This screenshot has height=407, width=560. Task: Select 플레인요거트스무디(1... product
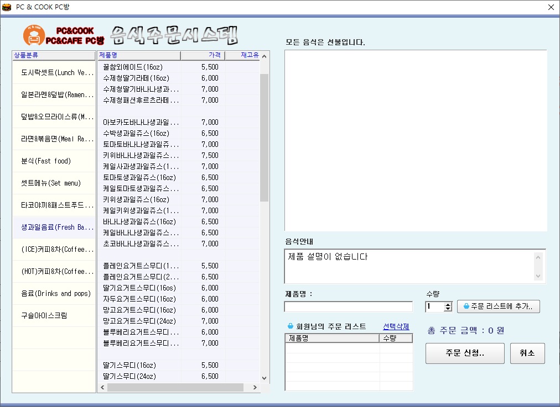[179, 266]
